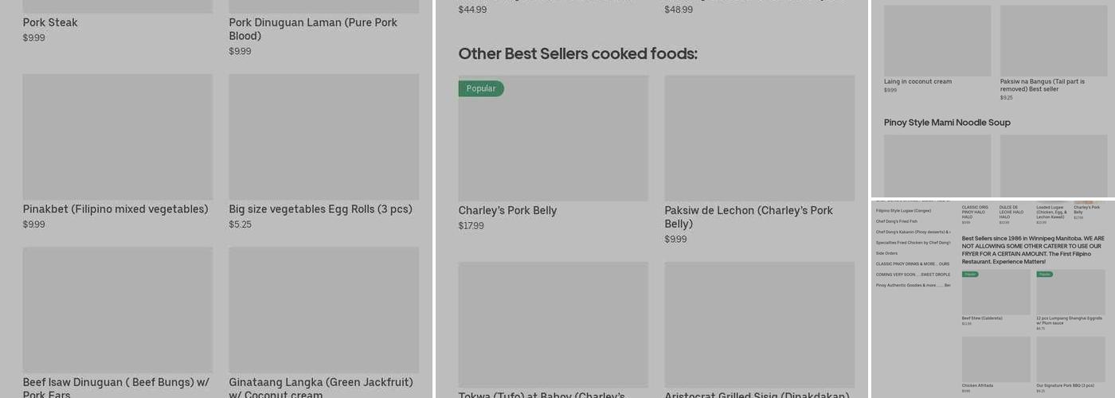The width and height of the screenshot is (1115, 398).
Task: Open the Laing in coconut cream photo
Action: [x=937, y=41]
